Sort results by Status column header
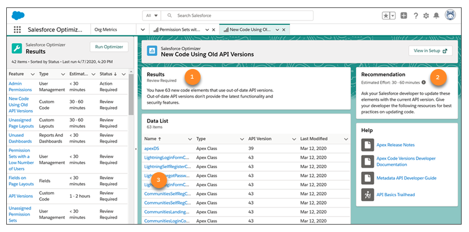The width and height of the screenshot is (469, 232). 108,74
